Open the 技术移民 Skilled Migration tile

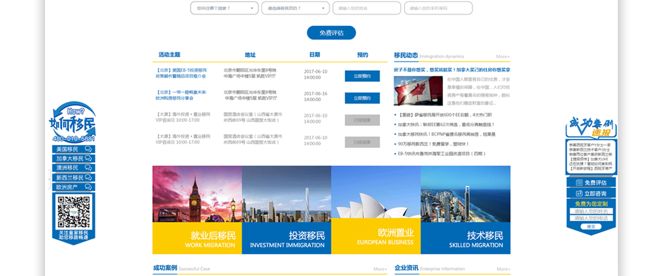[x=465, y=210]
